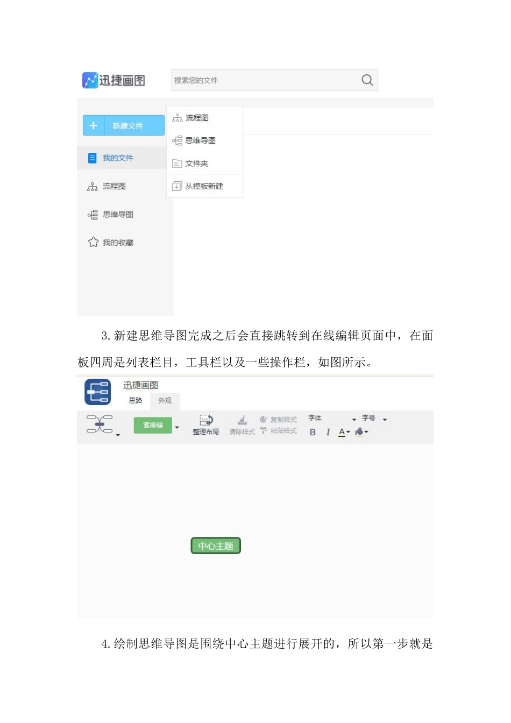
Task: Click the background fill bucket icon
Action: (x=359, y=432)
